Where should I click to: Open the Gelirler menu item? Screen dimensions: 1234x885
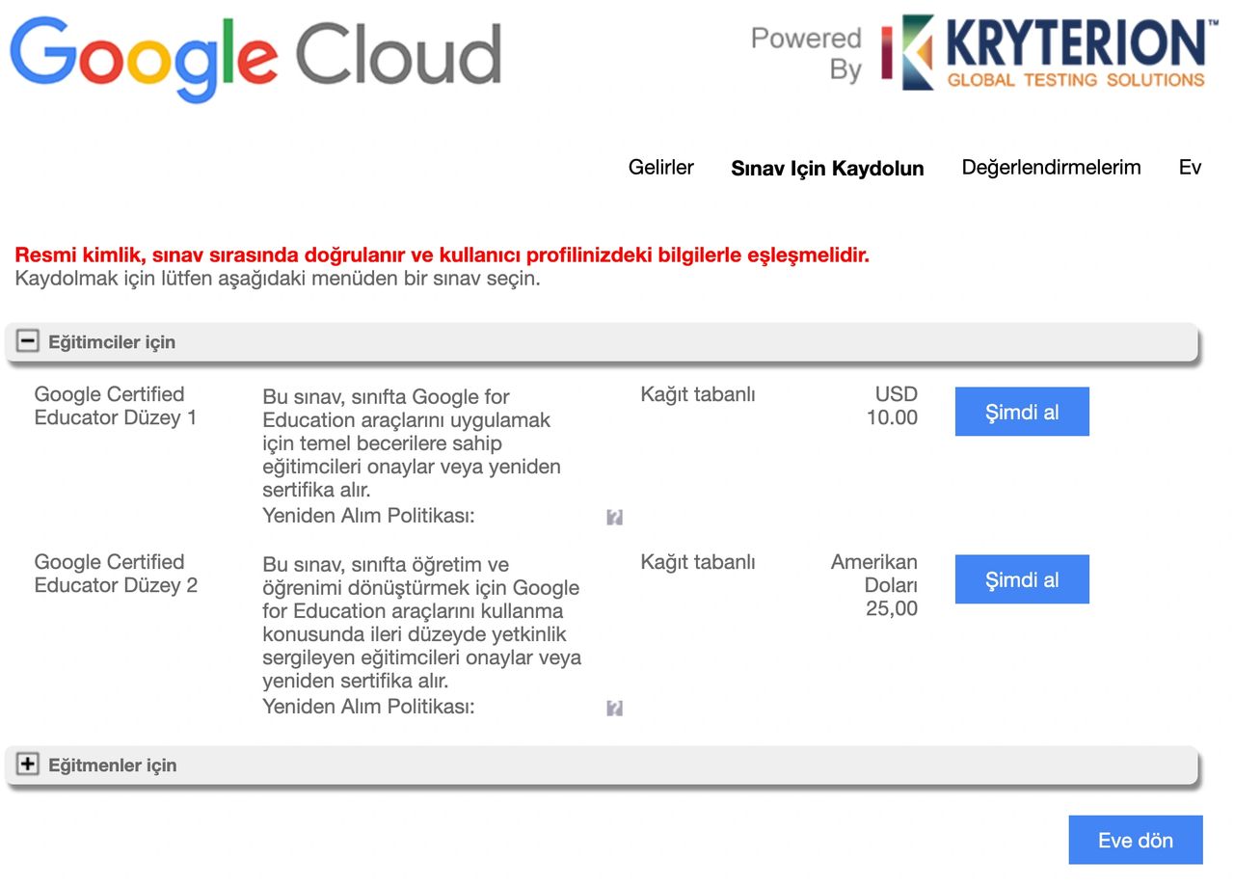pos(660,168)
